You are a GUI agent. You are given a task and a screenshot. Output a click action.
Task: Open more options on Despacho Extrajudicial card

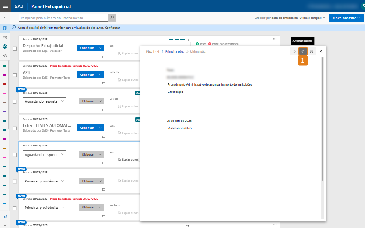click(275, 39)
